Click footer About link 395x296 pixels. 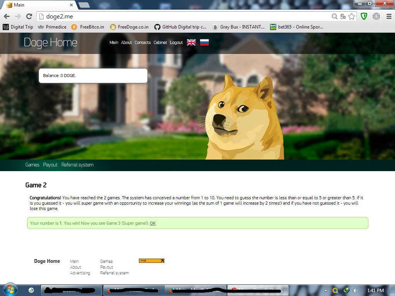pyautogui.click(x=75, y=267)
